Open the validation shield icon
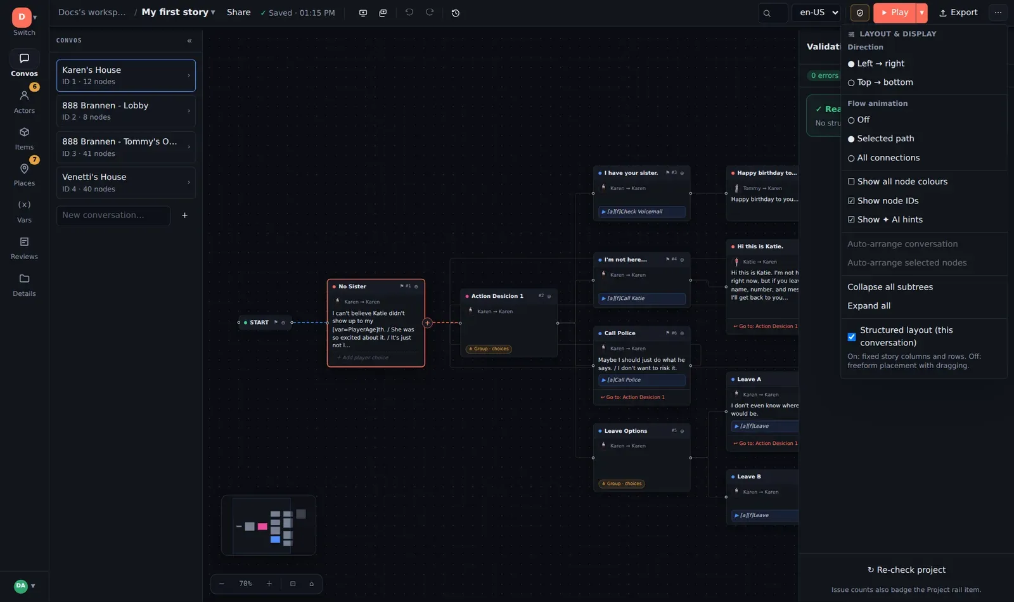 pyautogui.click(x=860, y=13)
